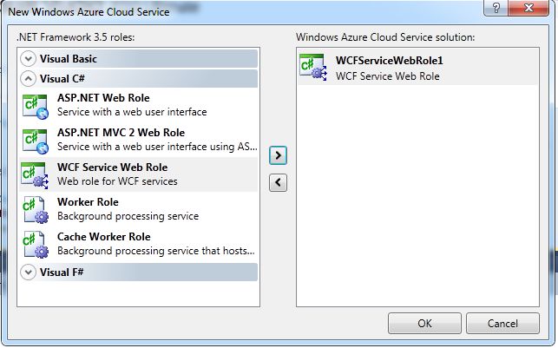Click the ASP.NET Web Role C# icon
Screen dimensions: 558x348
(36, 107)
